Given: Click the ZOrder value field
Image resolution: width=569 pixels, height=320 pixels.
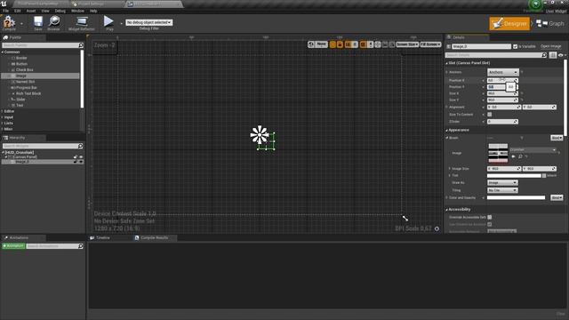Looking at the screenshot, I should (x=502, y=122).
